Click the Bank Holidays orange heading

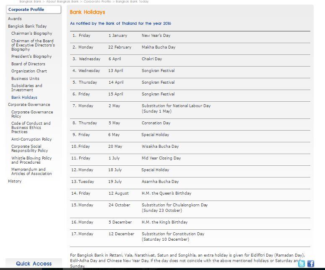[88, 12]
